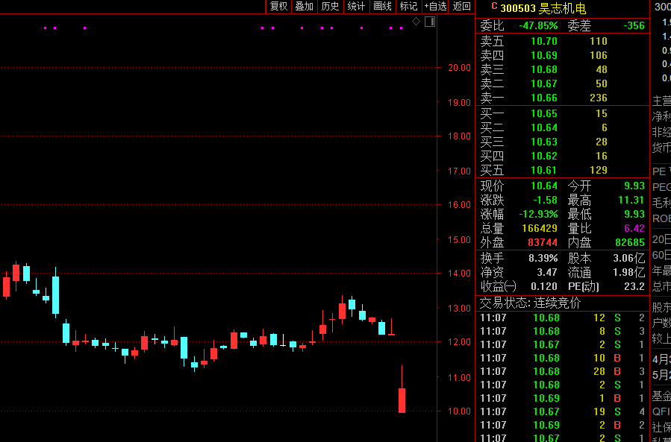Click the 10.00 price axis label

[x=459, y=411]
